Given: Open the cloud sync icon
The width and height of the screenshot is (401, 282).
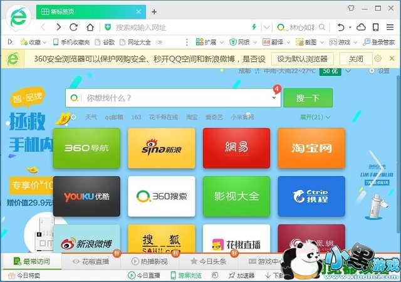Looking at the screenshot, I should tap(361, 27).
